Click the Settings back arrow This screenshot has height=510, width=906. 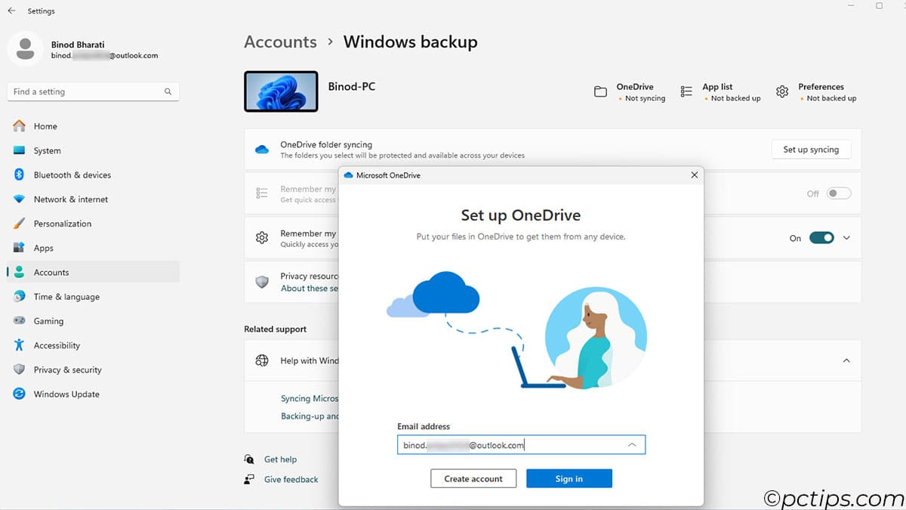coord(11,11)
